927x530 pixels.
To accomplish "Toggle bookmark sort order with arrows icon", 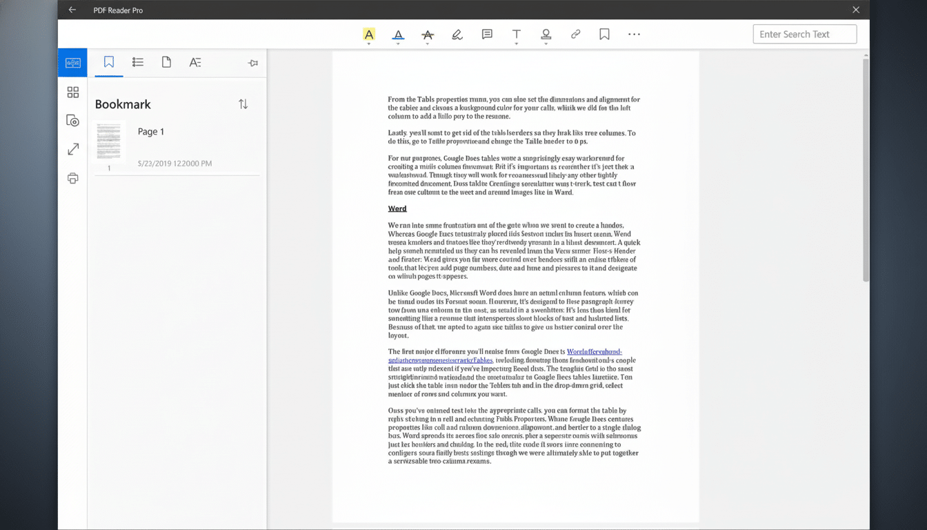I will pyautogui.click(x=243, y=104).
